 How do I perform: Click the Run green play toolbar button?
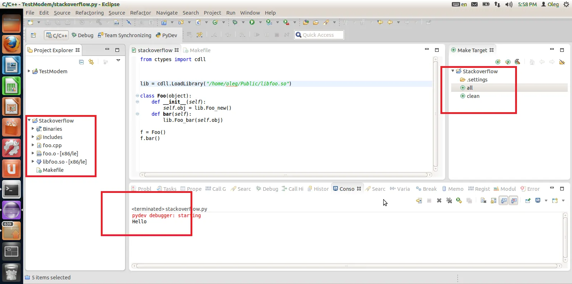[252, 22]
